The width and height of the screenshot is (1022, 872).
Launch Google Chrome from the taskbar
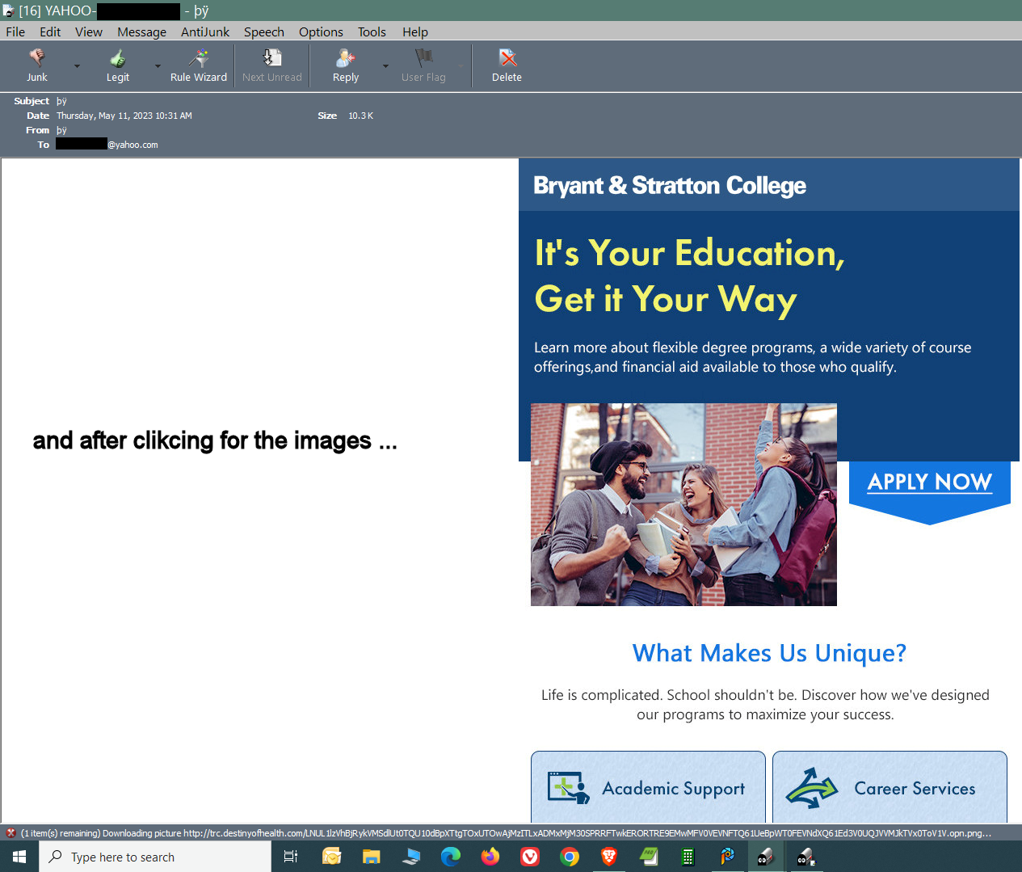tap(570, 857)
